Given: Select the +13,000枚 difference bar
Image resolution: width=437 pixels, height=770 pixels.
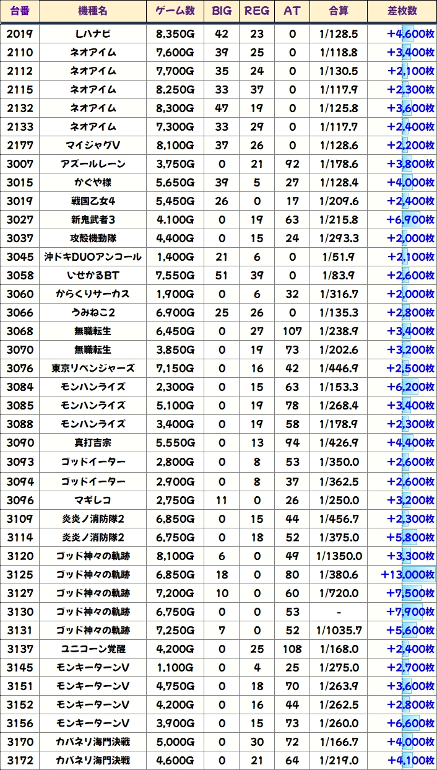Looking at the screenshot, I should click(x=408, y=575).
